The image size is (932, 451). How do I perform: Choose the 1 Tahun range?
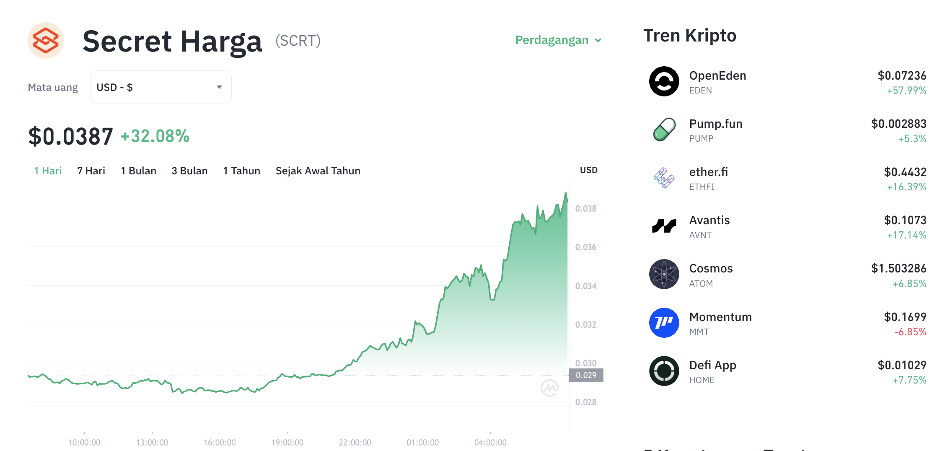(241, 171)
